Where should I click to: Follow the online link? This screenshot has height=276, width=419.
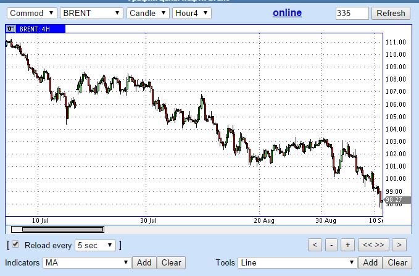click(x=288, y=12)
